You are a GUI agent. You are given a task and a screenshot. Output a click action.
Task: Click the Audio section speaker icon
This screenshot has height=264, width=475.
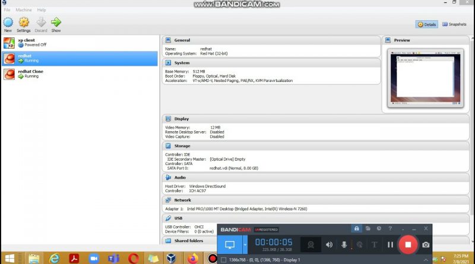(168, 177)
